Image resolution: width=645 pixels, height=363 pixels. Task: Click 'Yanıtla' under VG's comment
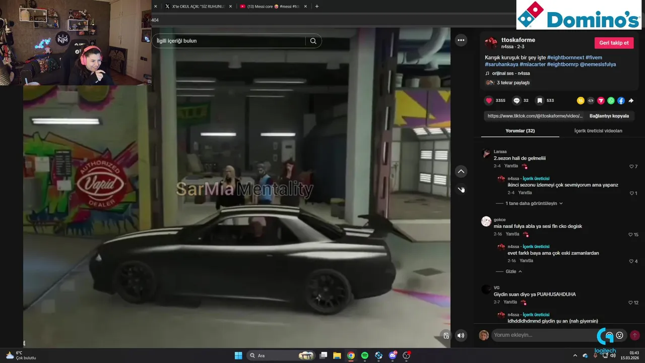point(510,302)
